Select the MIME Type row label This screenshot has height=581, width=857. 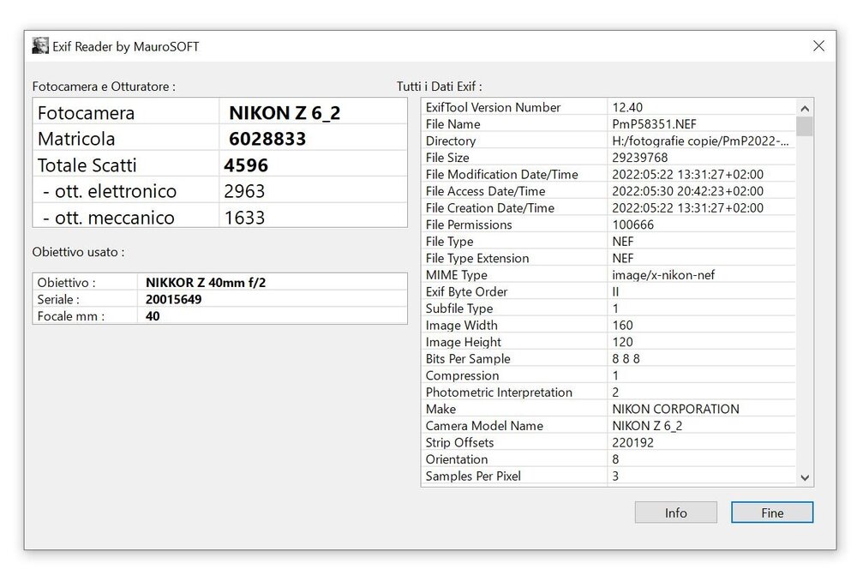[x=457, y=275]
